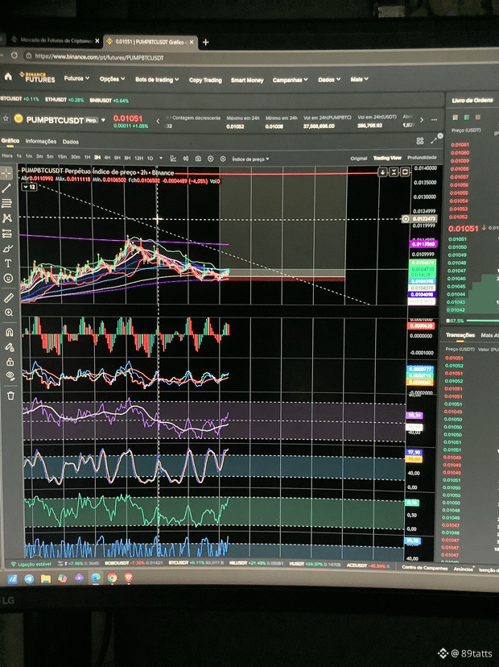Image resolution: width=499 pixels, height=667 pixels.
Task: Open the Campanhas dropdown menu
Action: coord(291,80)
